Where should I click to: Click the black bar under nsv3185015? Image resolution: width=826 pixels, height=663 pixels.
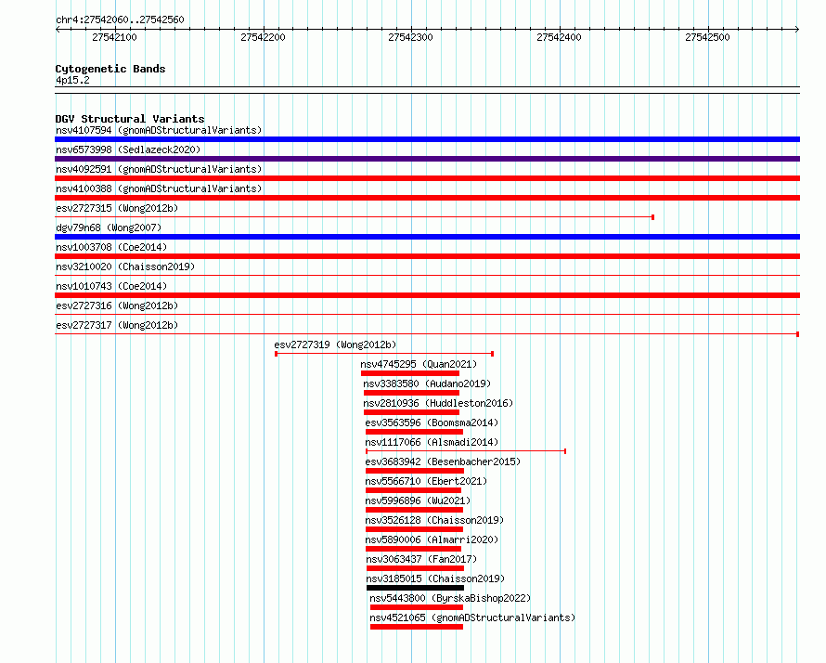pos(415,588)
